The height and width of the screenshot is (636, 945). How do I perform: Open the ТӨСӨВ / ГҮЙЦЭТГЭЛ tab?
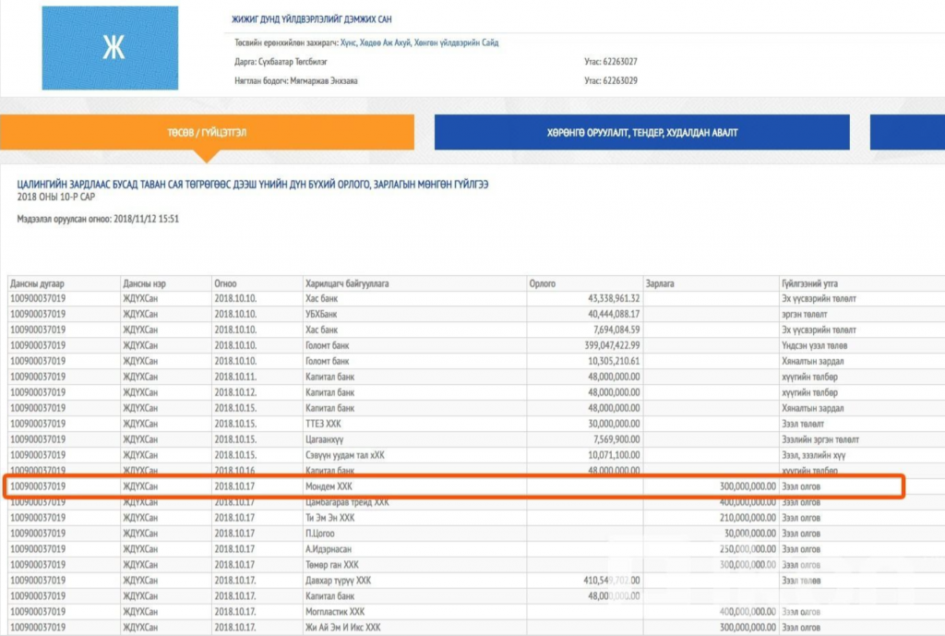207,133
